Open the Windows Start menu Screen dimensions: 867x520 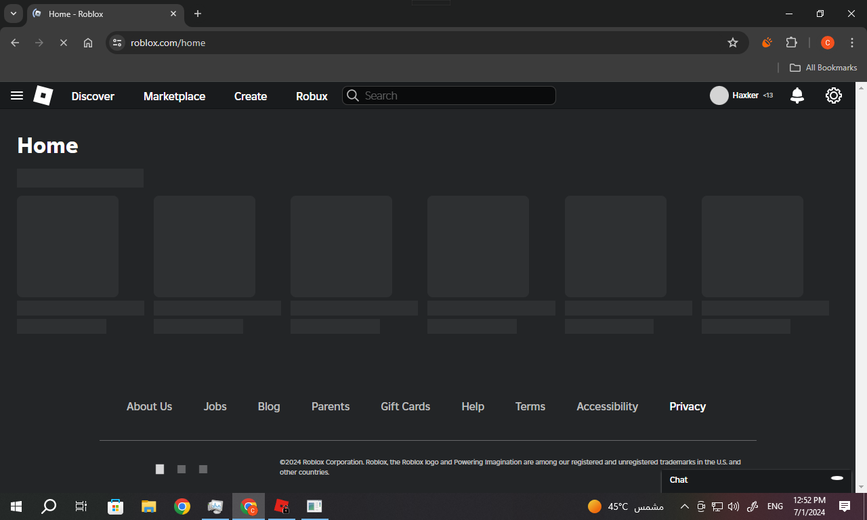pyautogui.click(x=16, y=506)
